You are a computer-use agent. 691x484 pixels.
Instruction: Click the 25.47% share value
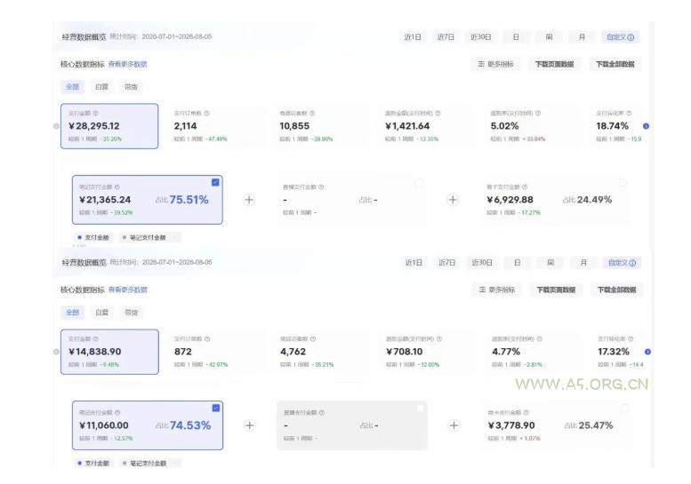tap(595, 425)
